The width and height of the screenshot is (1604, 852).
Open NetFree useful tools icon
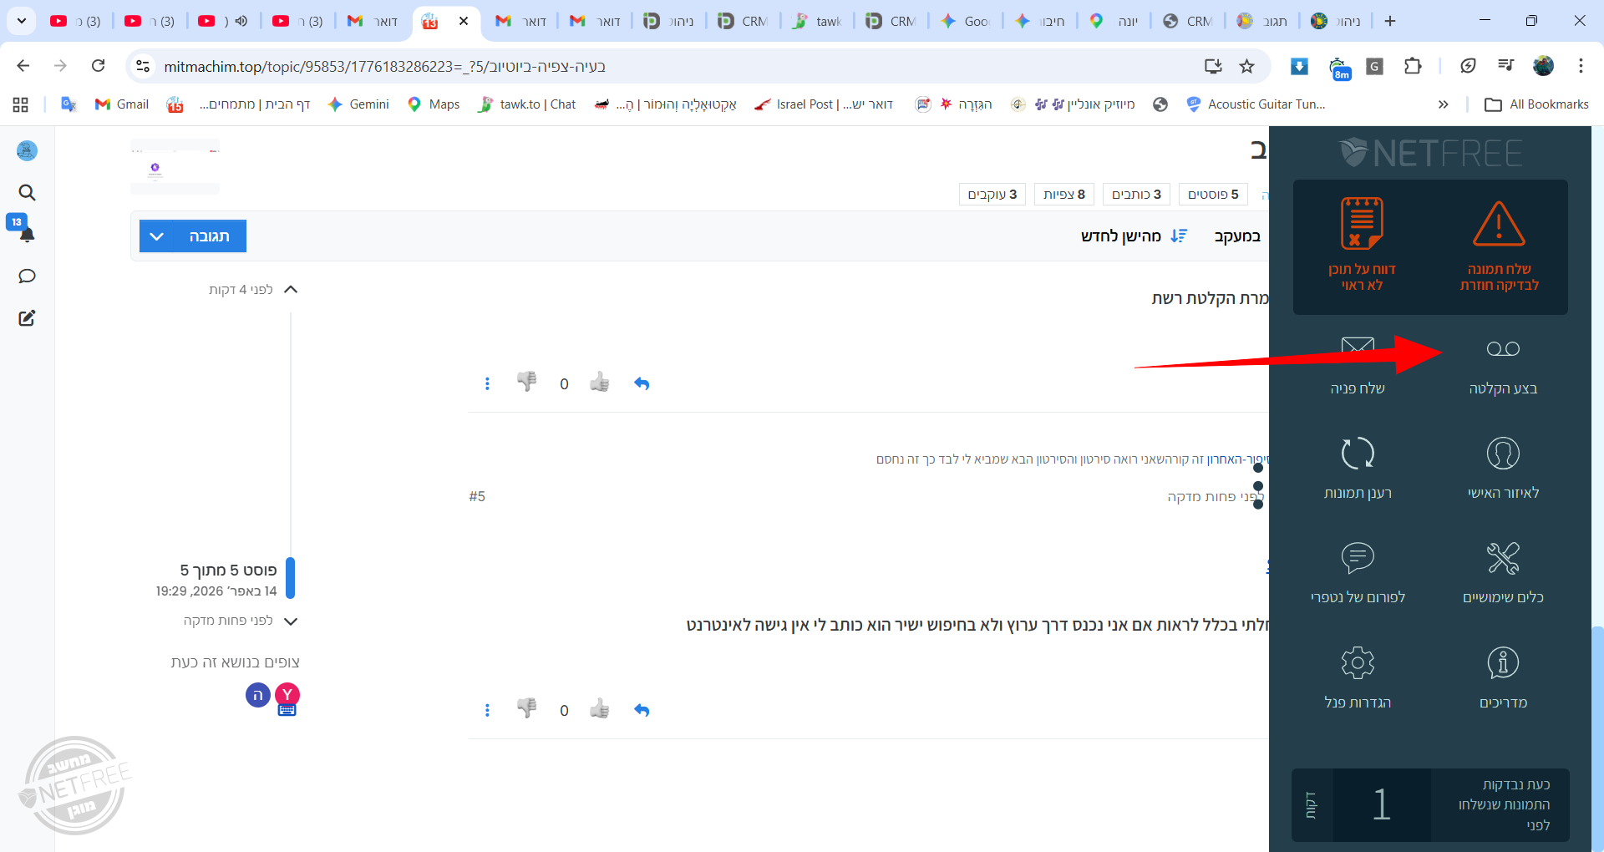[1502, 559]
